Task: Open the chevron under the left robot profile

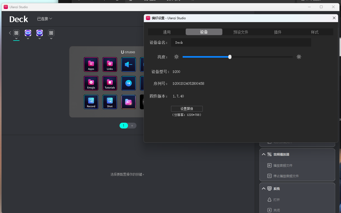Action: (28, 38)
